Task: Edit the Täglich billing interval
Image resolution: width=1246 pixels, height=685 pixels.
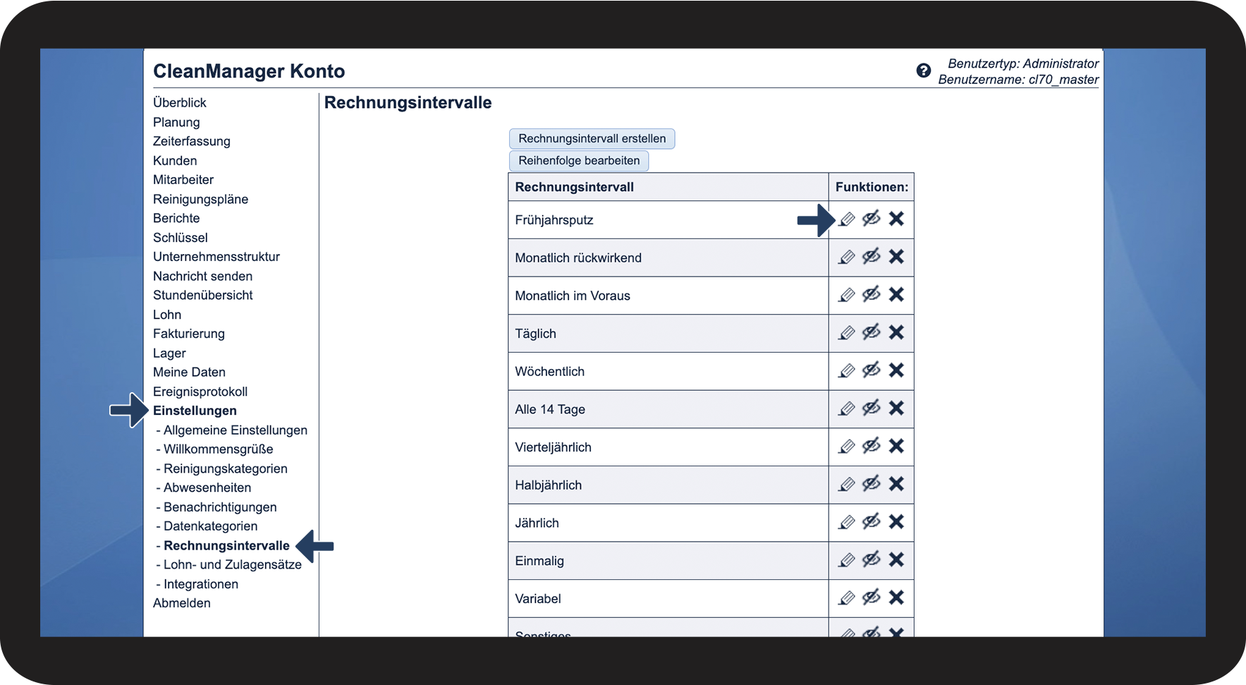Action: point(847,333)
